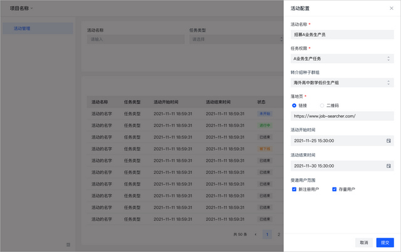Screen dimensions: 401x252
Task: Click the 被下线 status tag
Action: coord(264,149)
